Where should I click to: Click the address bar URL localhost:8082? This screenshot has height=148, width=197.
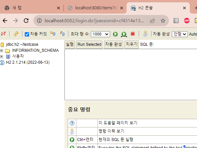(94, 21)
